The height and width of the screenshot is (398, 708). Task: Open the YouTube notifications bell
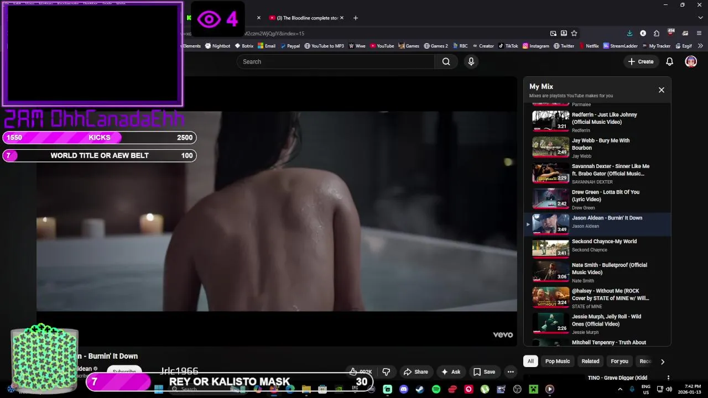pos(669,61)
